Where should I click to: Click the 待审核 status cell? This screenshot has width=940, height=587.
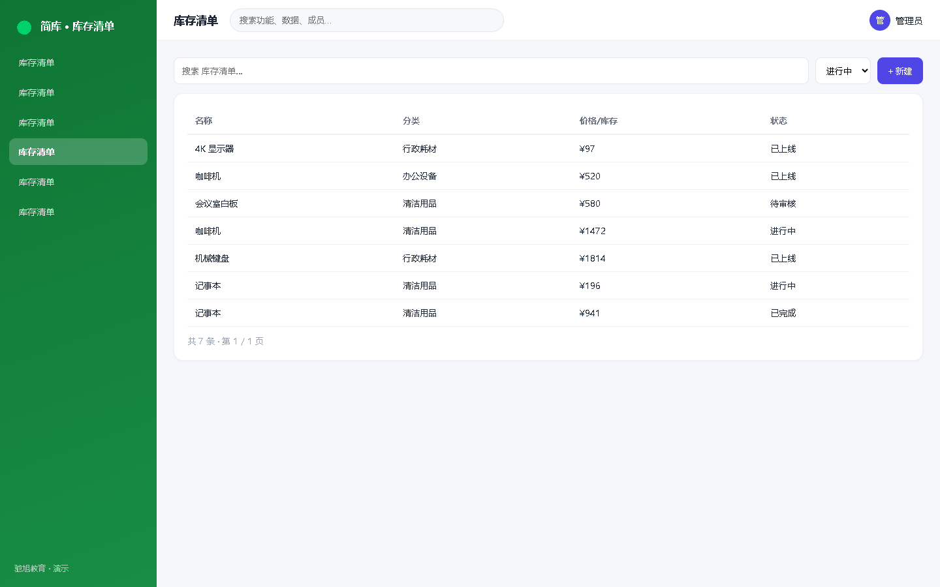coord(783,203)
